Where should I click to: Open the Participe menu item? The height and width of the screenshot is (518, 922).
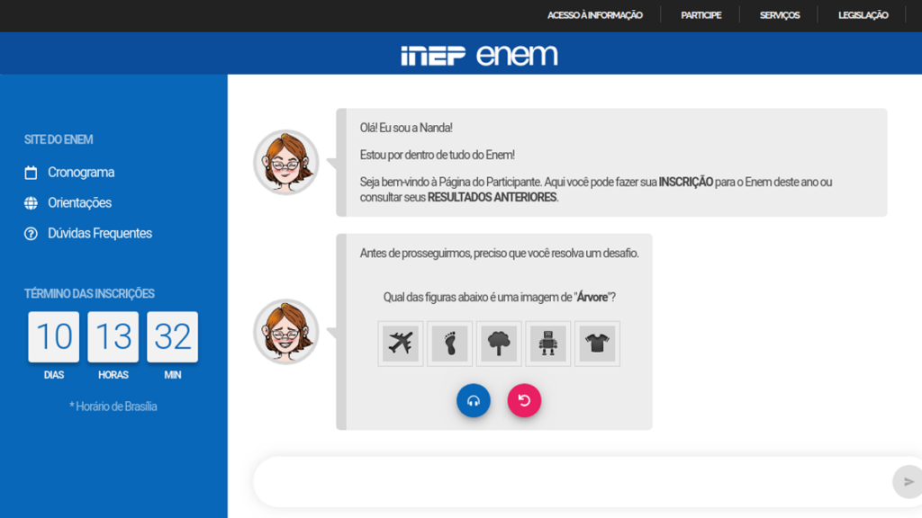coord(701,15)
